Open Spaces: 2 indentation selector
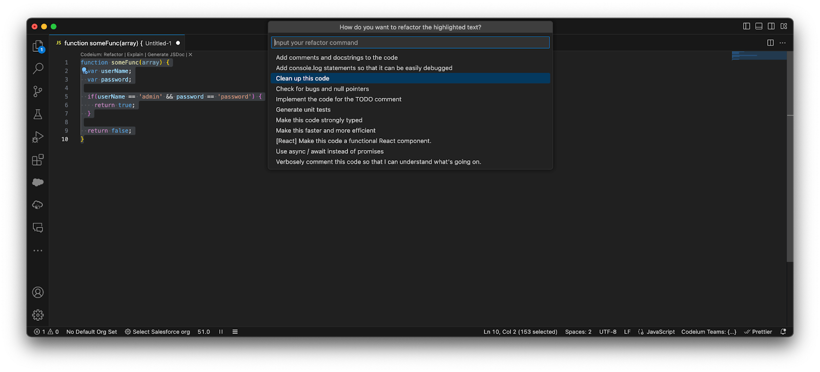 pyautogui.click(x=578, y=332)
